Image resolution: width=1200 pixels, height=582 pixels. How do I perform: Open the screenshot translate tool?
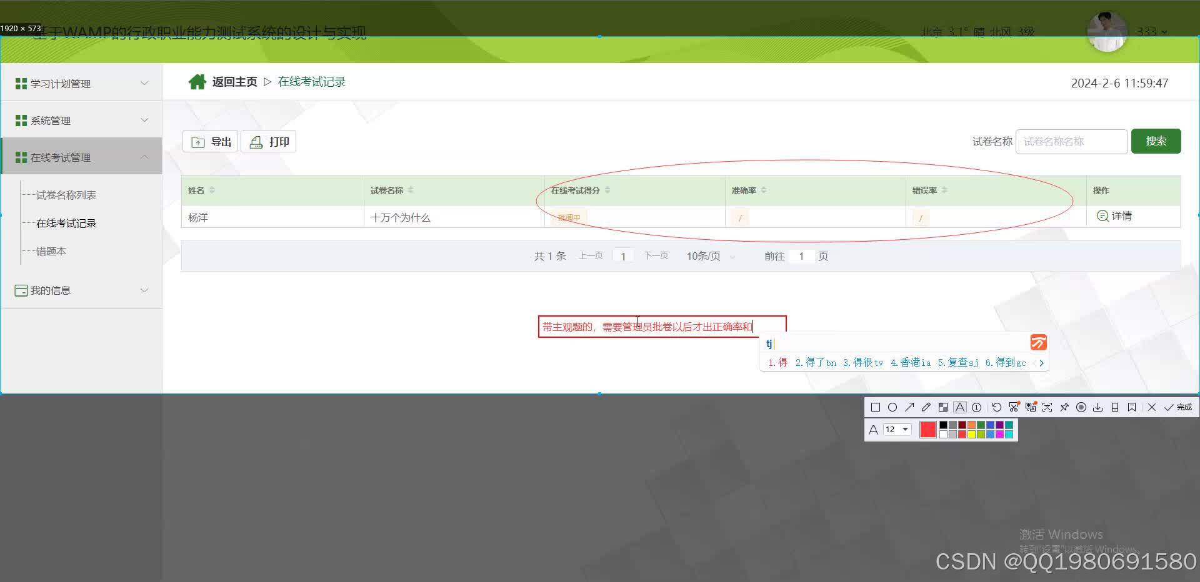1031,407
